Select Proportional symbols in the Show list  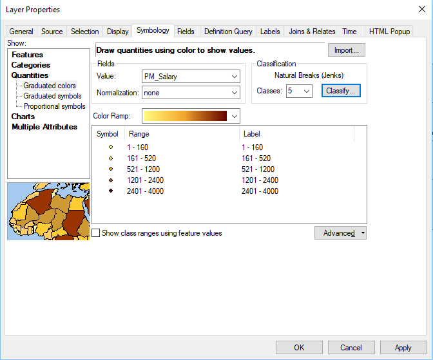tap(54, 106)
